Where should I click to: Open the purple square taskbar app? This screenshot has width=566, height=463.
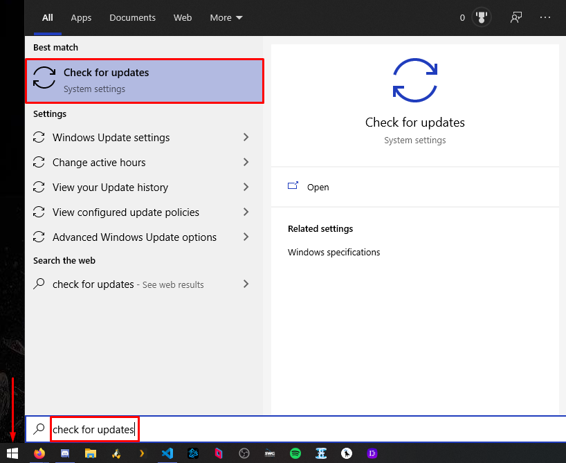pos(372,453)
